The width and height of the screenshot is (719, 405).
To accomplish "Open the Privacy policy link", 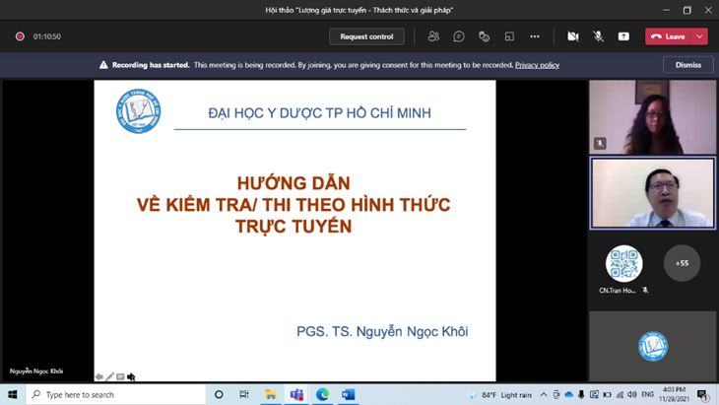I will click(537, 65).
